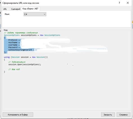Click the Закрыть button
Screen dimensions: 133x119
pyautogui.click(x=108, y=114)
